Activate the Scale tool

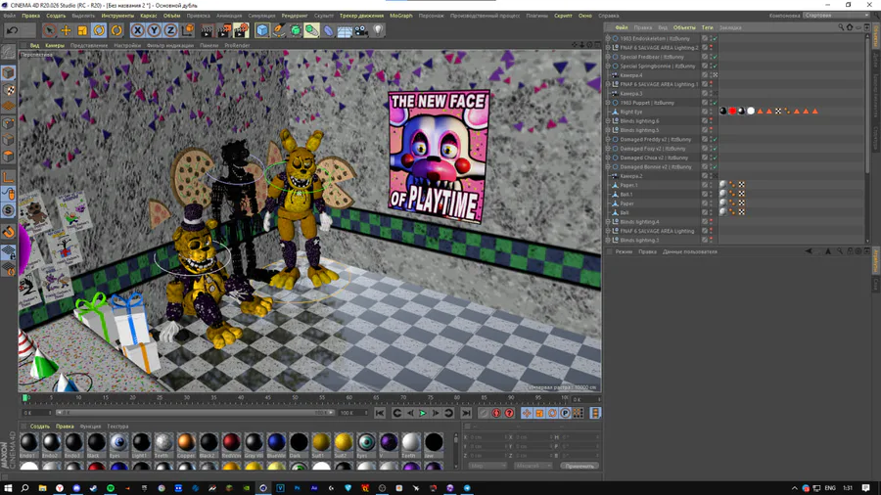point(82,30)
